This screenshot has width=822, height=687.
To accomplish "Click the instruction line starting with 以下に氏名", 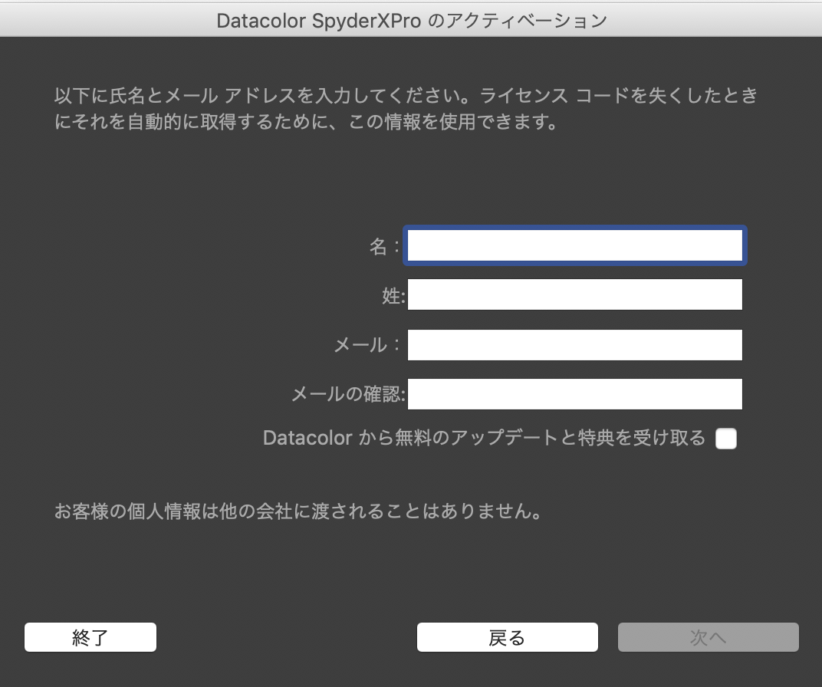I will point(406,97).
